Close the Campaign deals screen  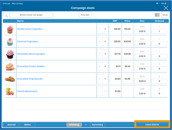(x=166, y=8)
